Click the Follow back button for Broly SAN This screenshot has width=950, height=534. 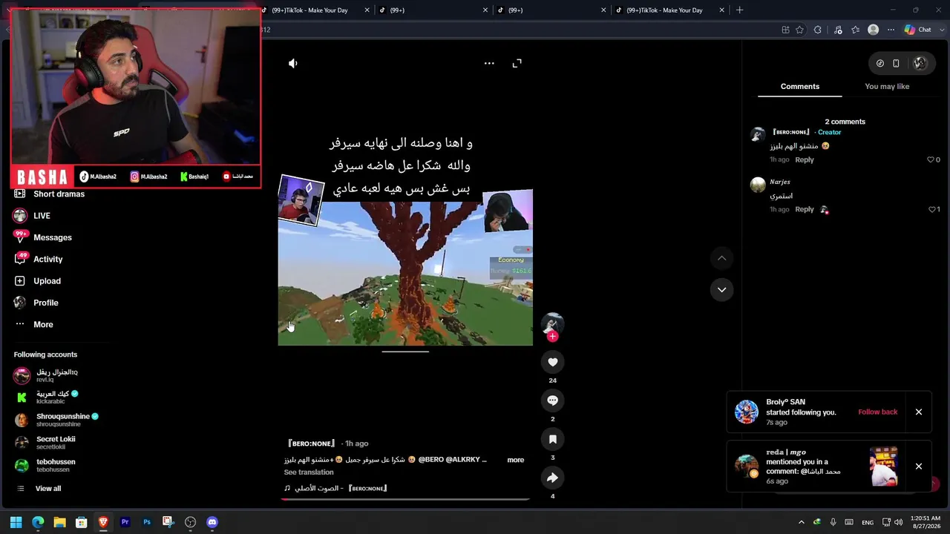[878, 412]
